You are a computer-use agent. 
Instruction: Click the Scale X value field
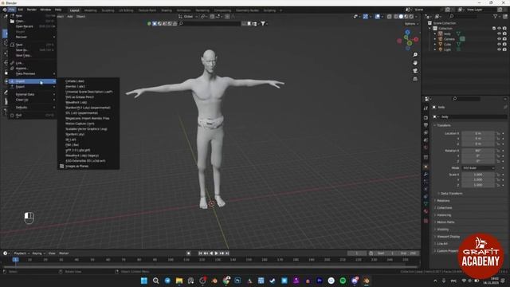point(478,175)
